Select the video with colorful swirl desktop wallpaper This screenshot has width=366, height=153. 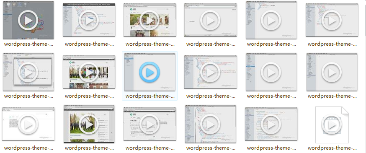pyautogui.click(x=28, y=20)
